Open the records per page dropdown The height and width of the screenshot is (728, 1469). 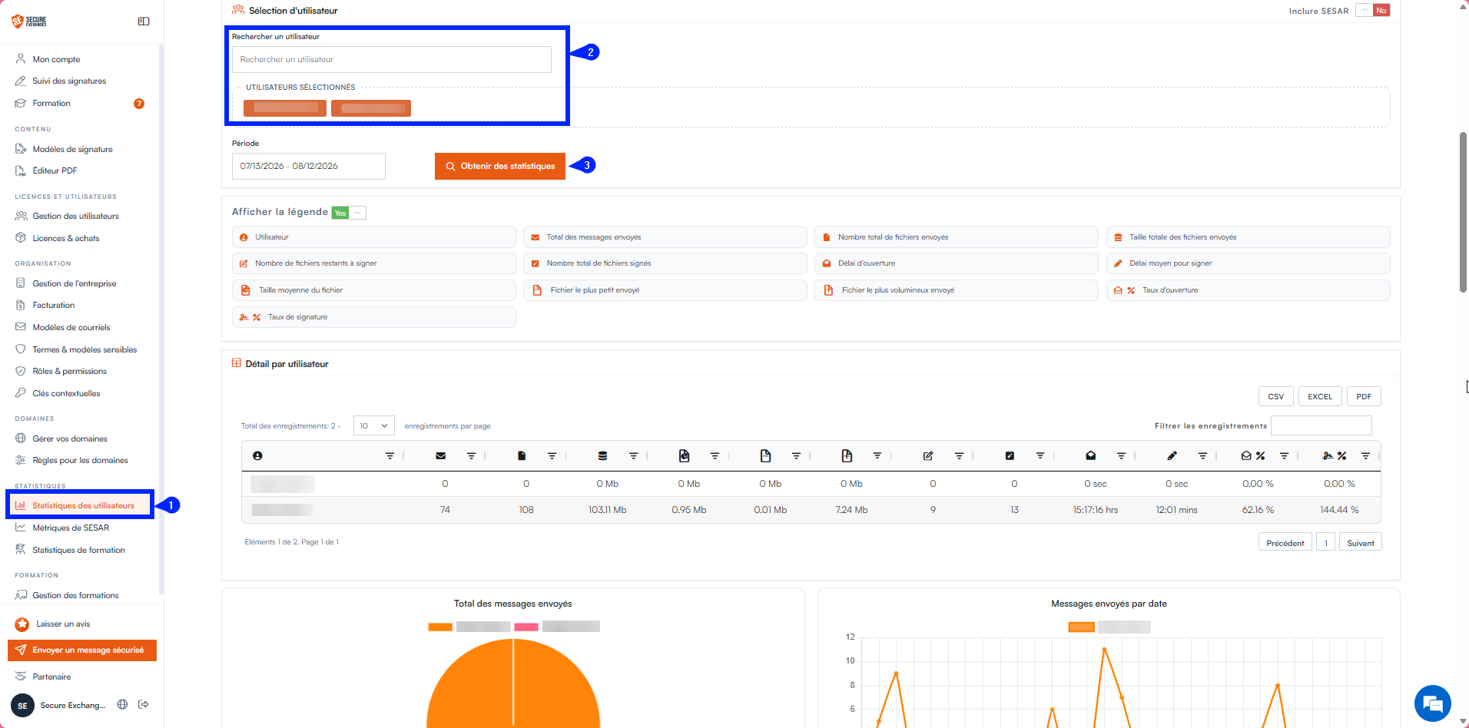coord(373,426)
